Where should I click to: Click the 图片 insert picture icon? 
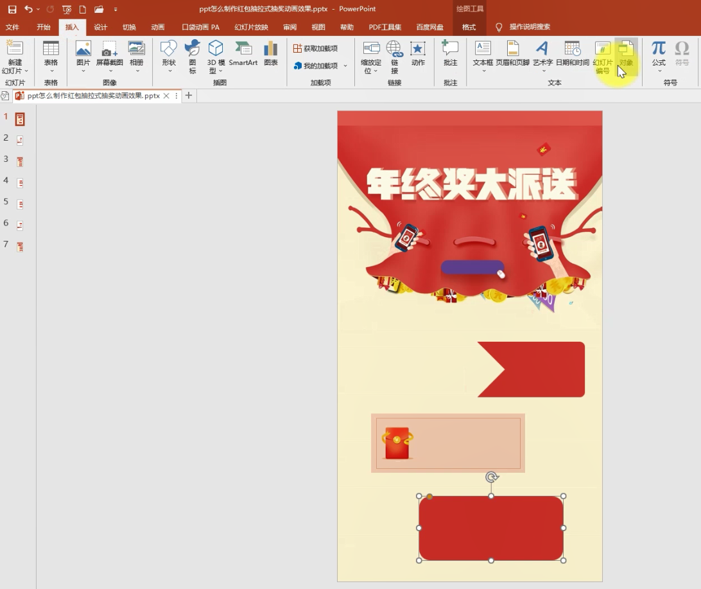(83, 48)
